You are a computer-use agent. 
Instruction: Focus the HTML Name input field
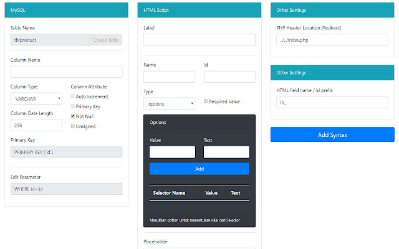(169, 77)
